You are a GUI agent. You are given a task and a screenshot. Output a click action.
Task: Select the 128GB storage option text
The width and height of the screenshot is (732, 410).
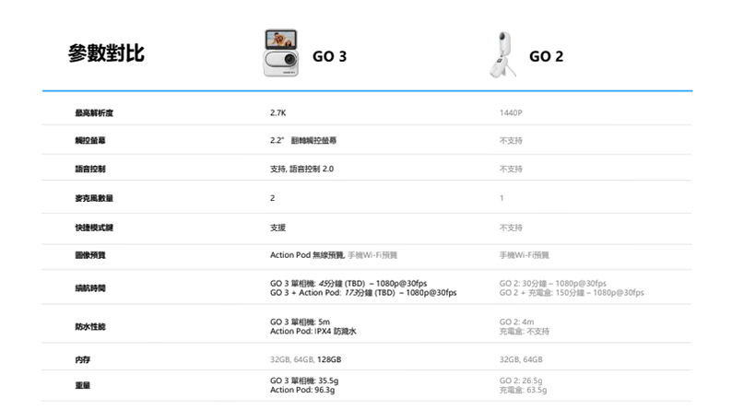(x=329, y=359)
